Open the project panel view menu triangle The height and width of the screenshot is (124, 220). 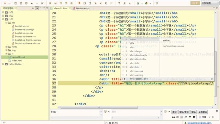point(41,8)
